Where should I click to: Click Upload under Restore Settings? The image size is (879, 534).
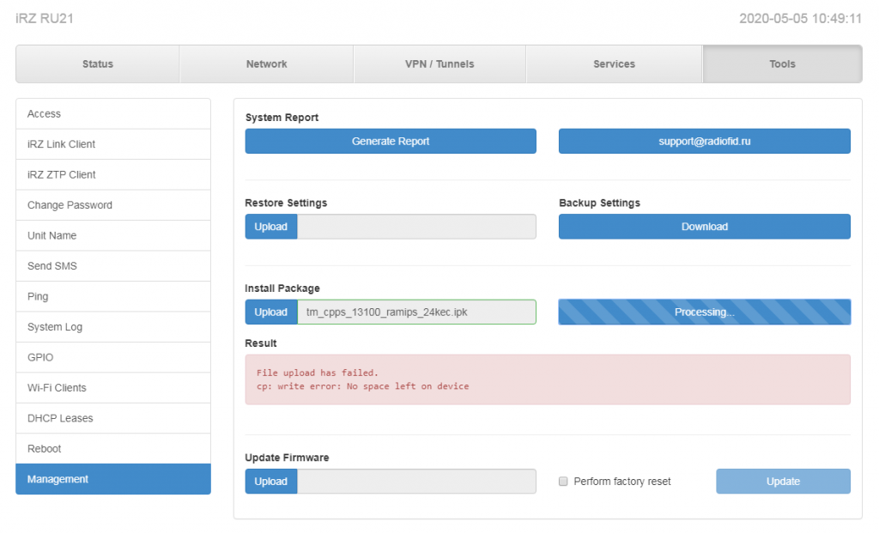tap(271, 227)
